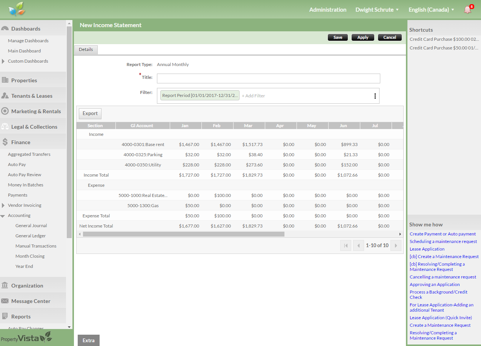Image resolution: width=481 pixels, height=346 pixels.
Task: Open the English (Canada) language dropdown
Action: click(431, 10)
